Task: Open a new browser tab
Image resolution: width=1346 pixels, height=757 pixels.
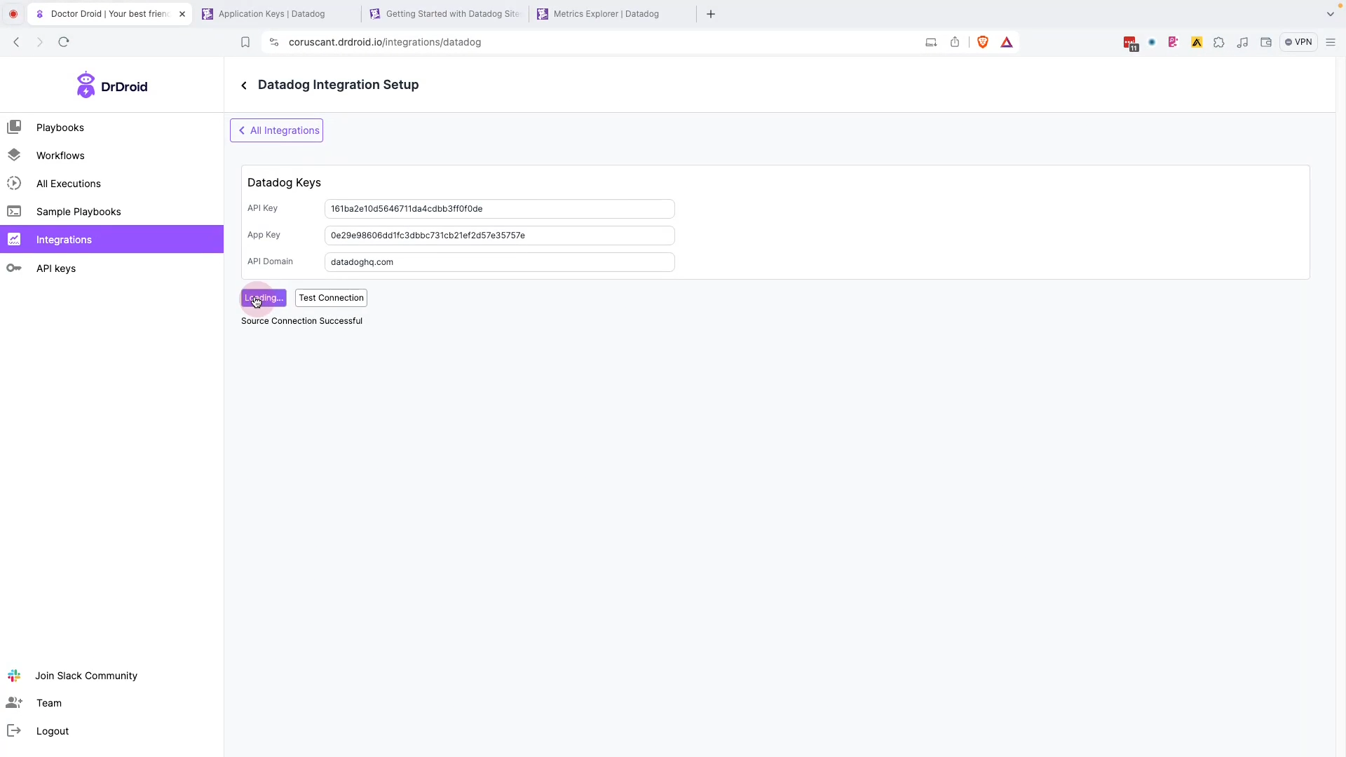Action: pyautogui.click(x=711, y=14)
